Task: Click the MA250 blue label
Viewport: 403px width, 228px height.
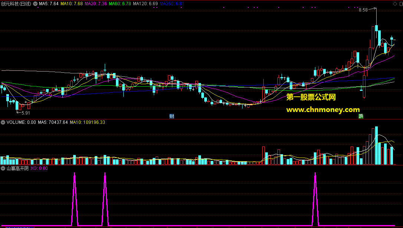Action: coord(172,4)
